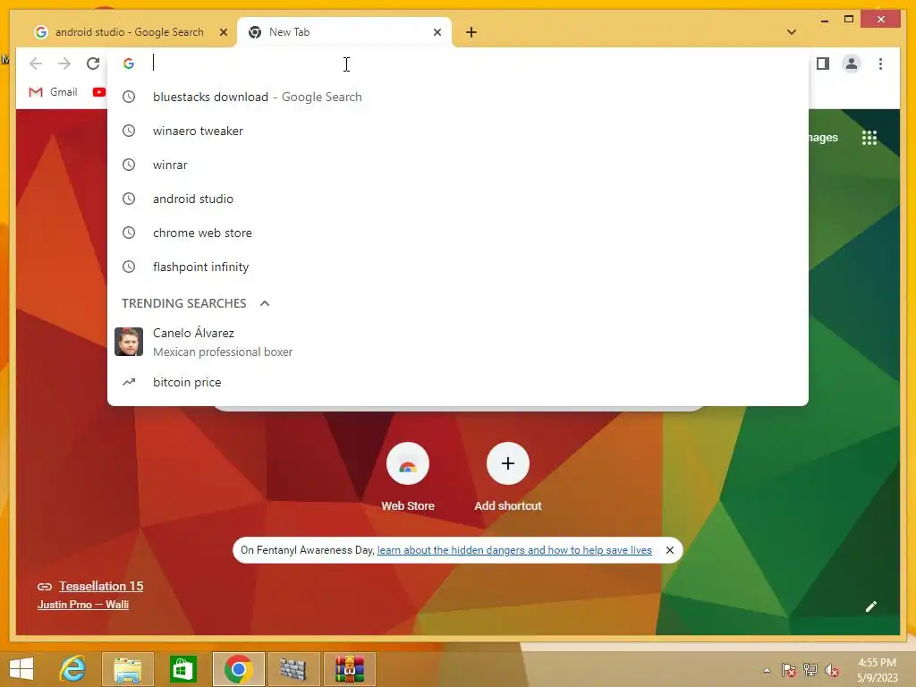Choose the winaero tweaker suggestion
This screenshot has height=687, width=916.
[458, 131]
